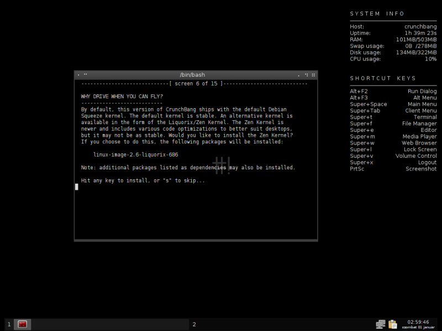
Task: Click the "1h 39m 23s" uptime value
Action: click(x=420, y=33)
